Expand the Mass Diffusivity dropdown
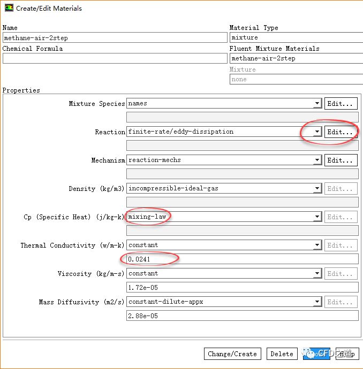The height and width of the screenshot is (369, 363). point(317,302)
